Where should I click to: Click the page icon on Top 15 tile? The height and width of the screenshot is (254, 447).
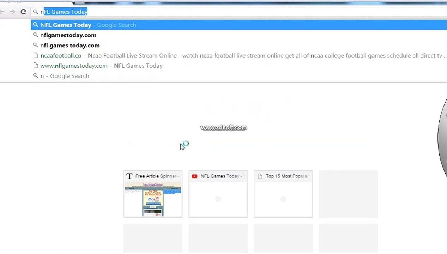click(x=260, y=176)
